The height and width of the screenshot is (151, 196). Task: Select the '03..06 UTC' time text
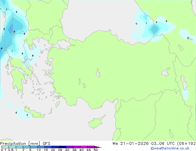click(163, 144)
